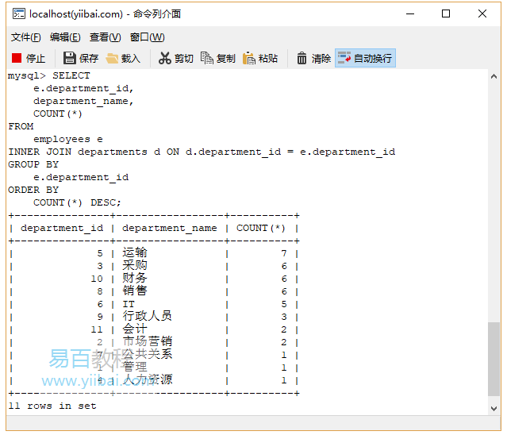
Task: Click the console app icon in title bar
Action: point(16,13)
